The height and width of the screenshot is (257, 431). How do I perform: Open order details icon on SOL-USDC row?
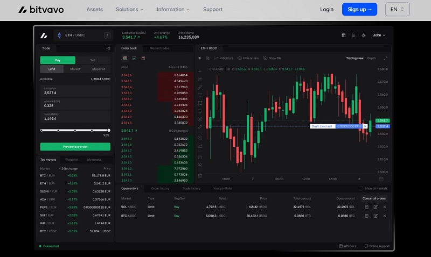pyautogui.click(x=366, y=207)
